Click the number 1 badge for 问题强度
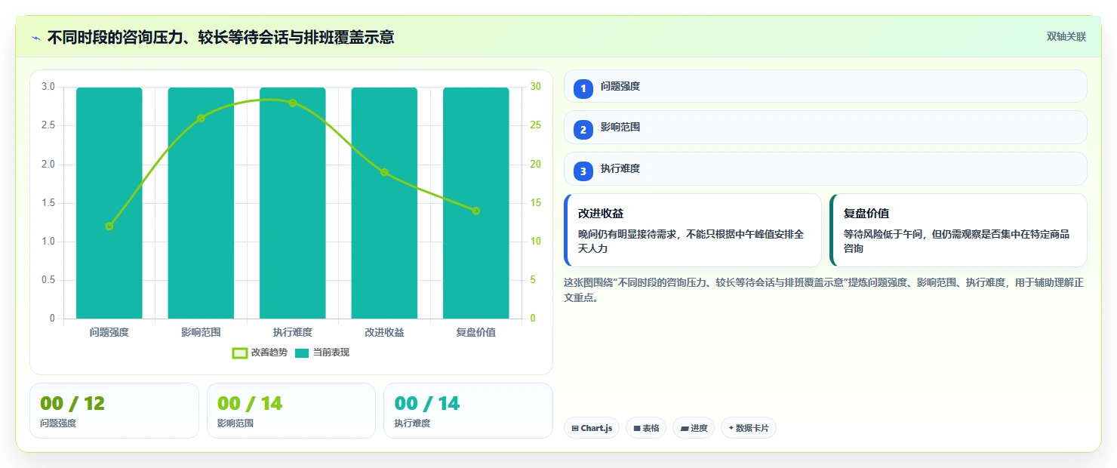The width and height of the screenshot is (1117, 468). point(583,89)
